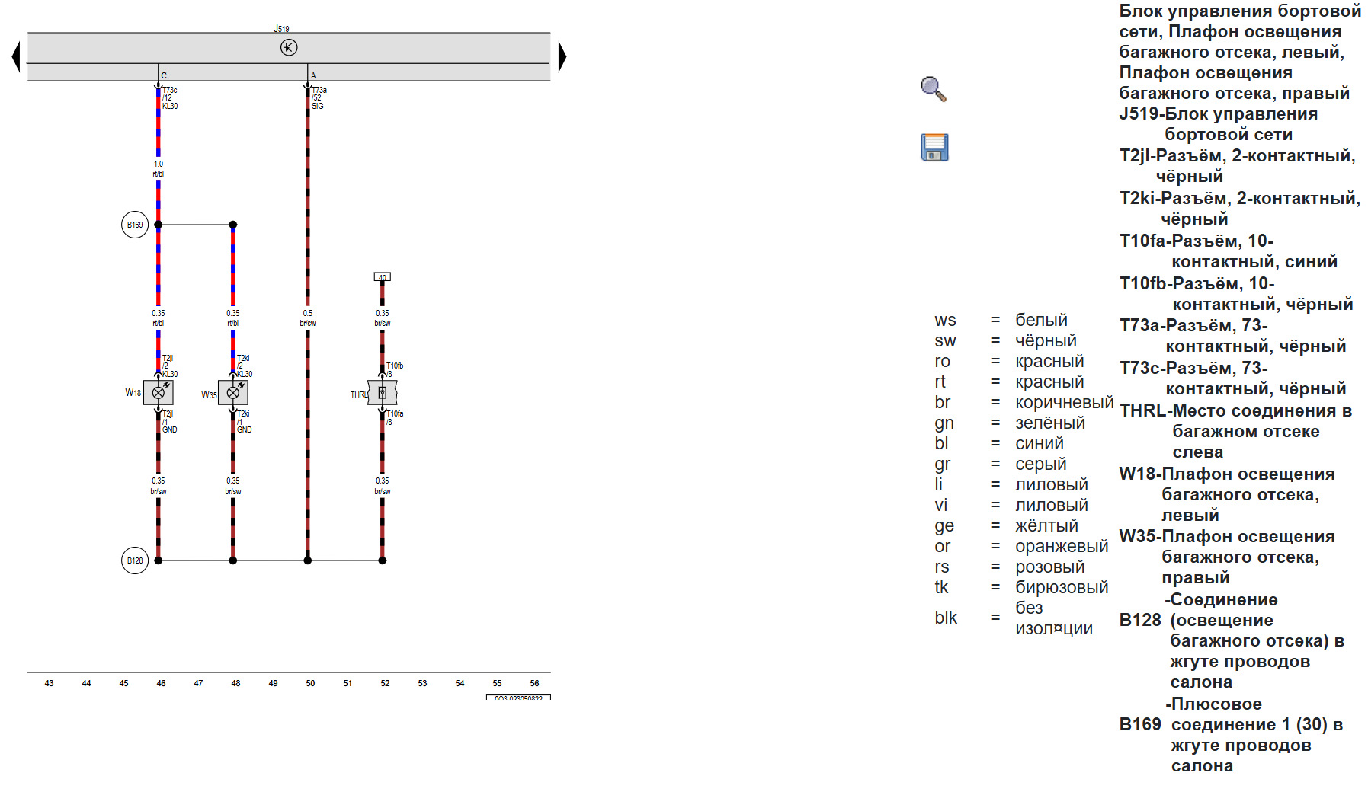Click the 'vi = лиловый' color code row

(x=1012, y=506)
